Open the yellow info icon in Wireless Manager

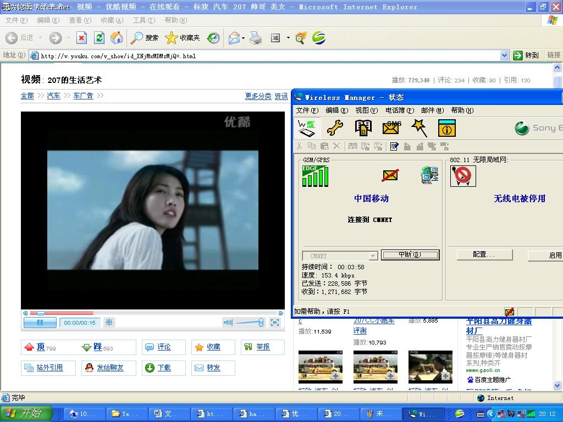click(x=447, y=128)
